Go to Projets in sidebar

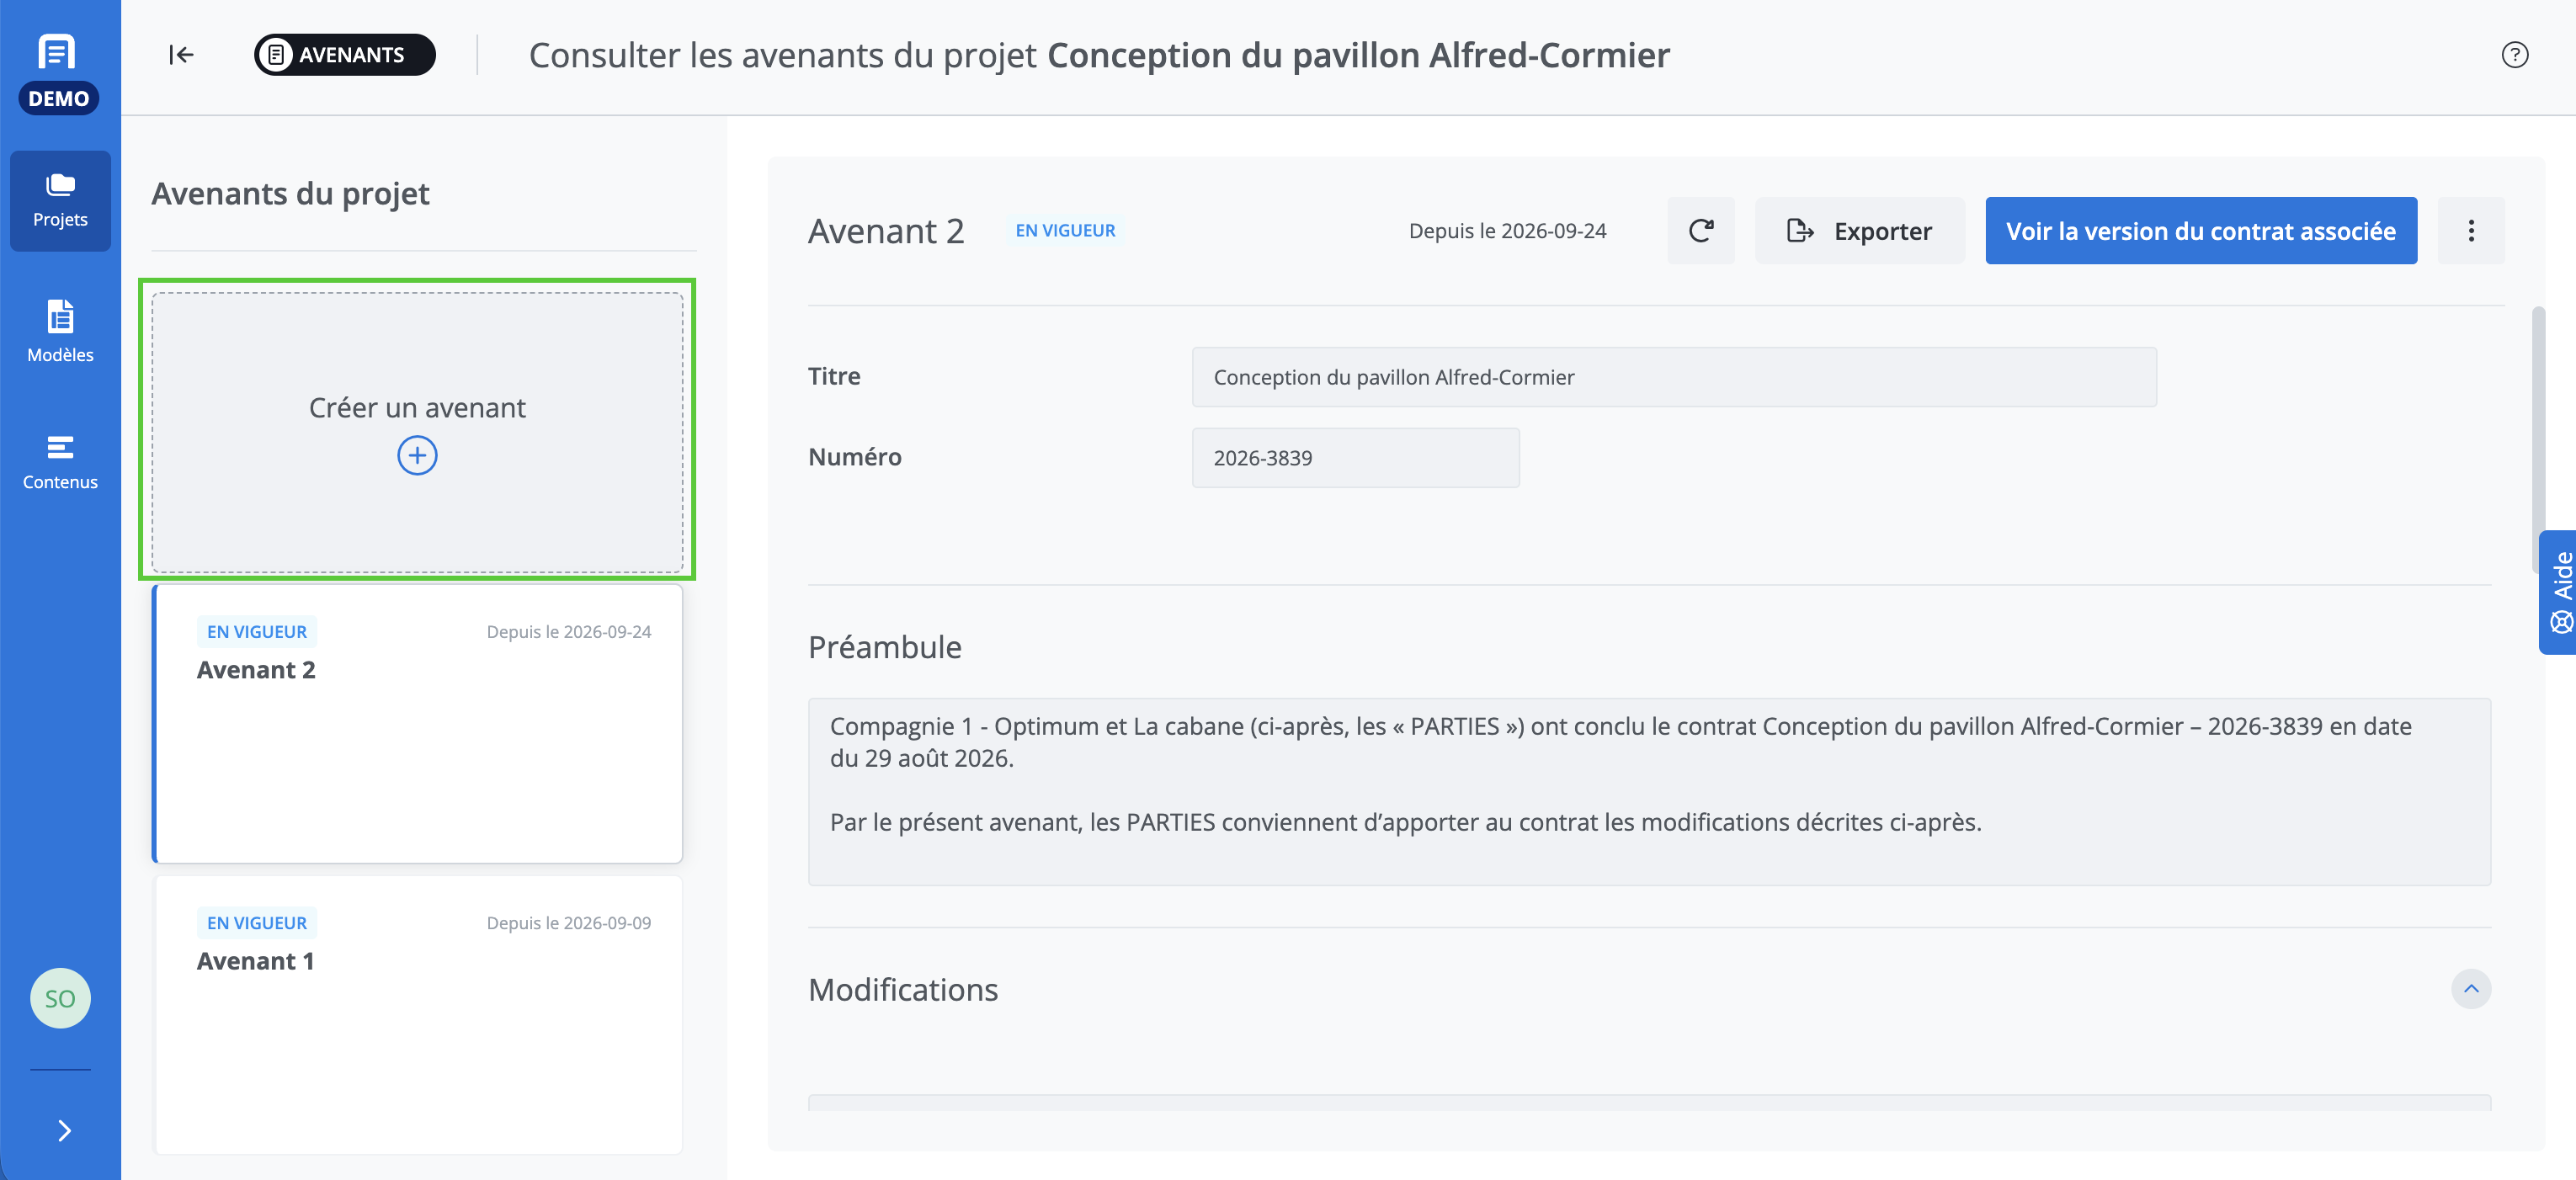click(x=60, y=201)
